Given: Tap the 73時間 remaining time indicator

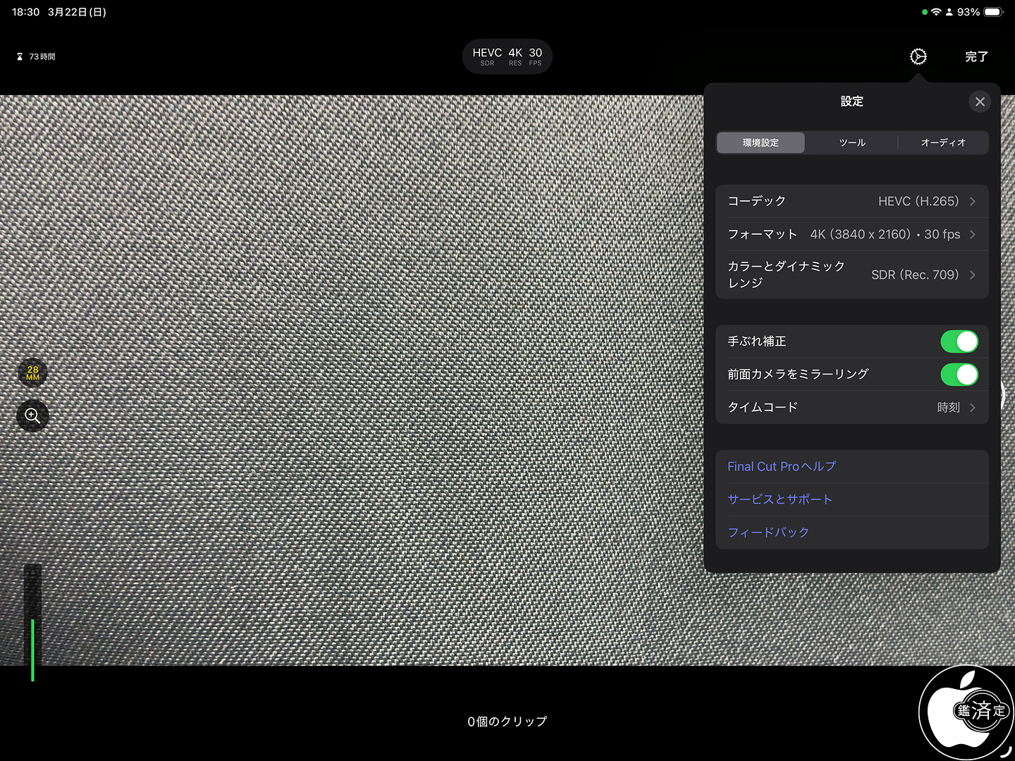Looking at the screenshot, I should tap(37, 56).
